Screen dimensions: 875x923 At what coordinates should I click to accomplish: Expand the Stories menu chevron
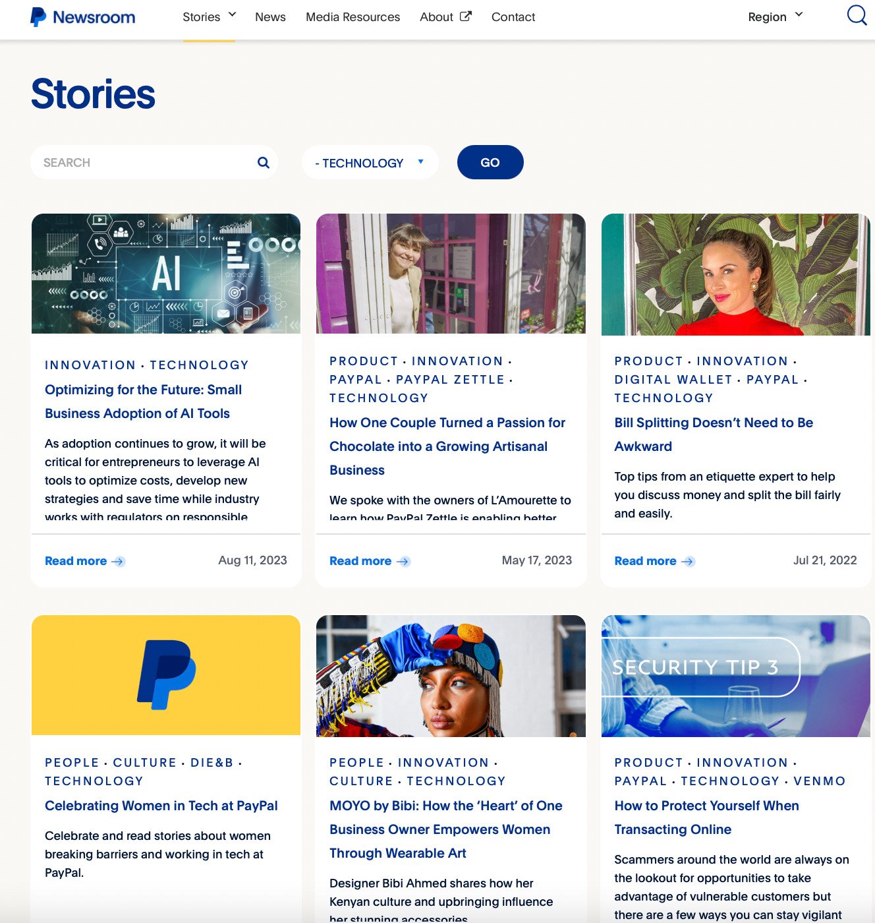click(x=232, y=15)
